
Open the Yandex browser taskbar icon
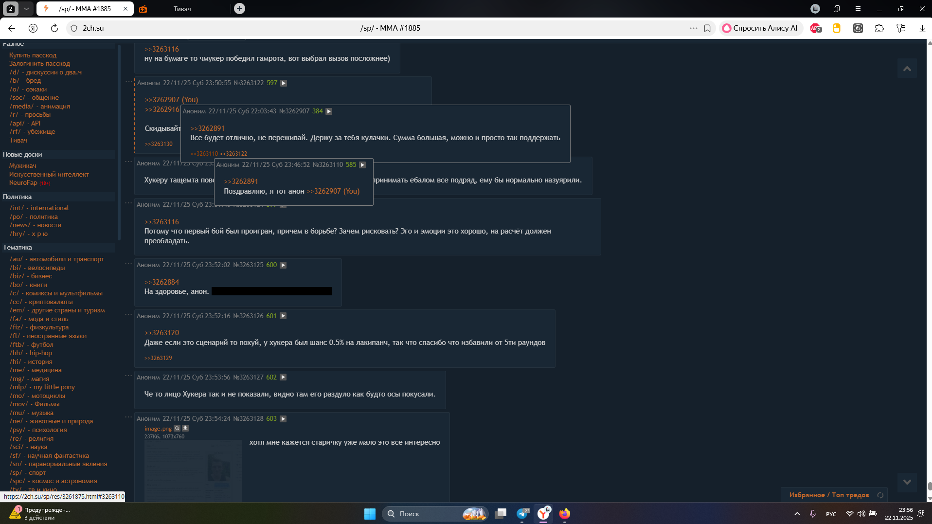543,514
